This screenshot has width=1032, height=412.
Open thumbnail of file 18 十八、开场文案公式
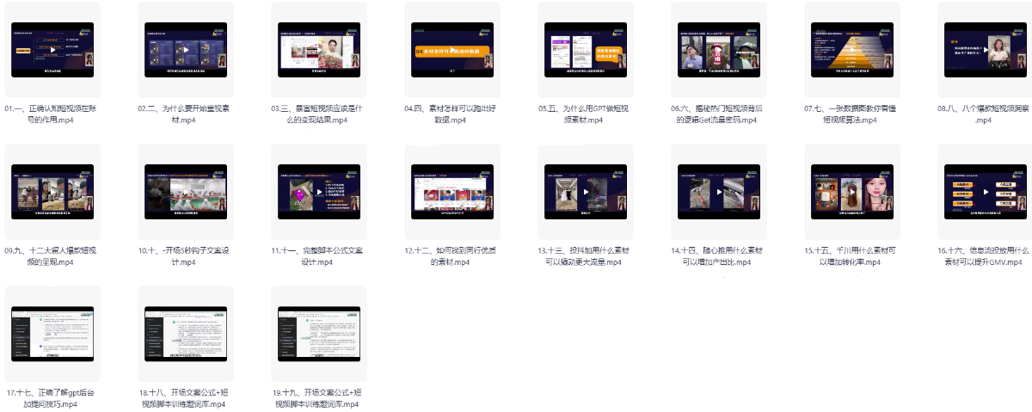click(x=186, y=335)
